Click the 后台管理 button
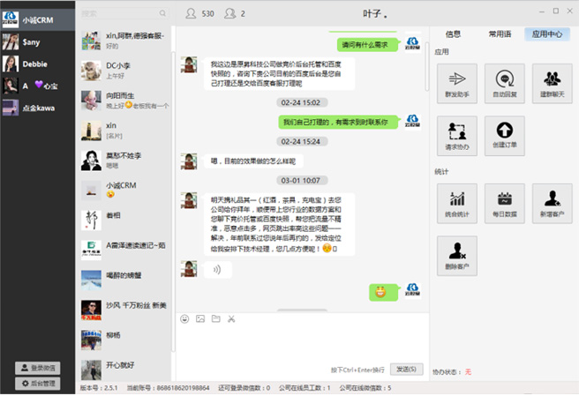The image size is (579, 396). [38, 384]
